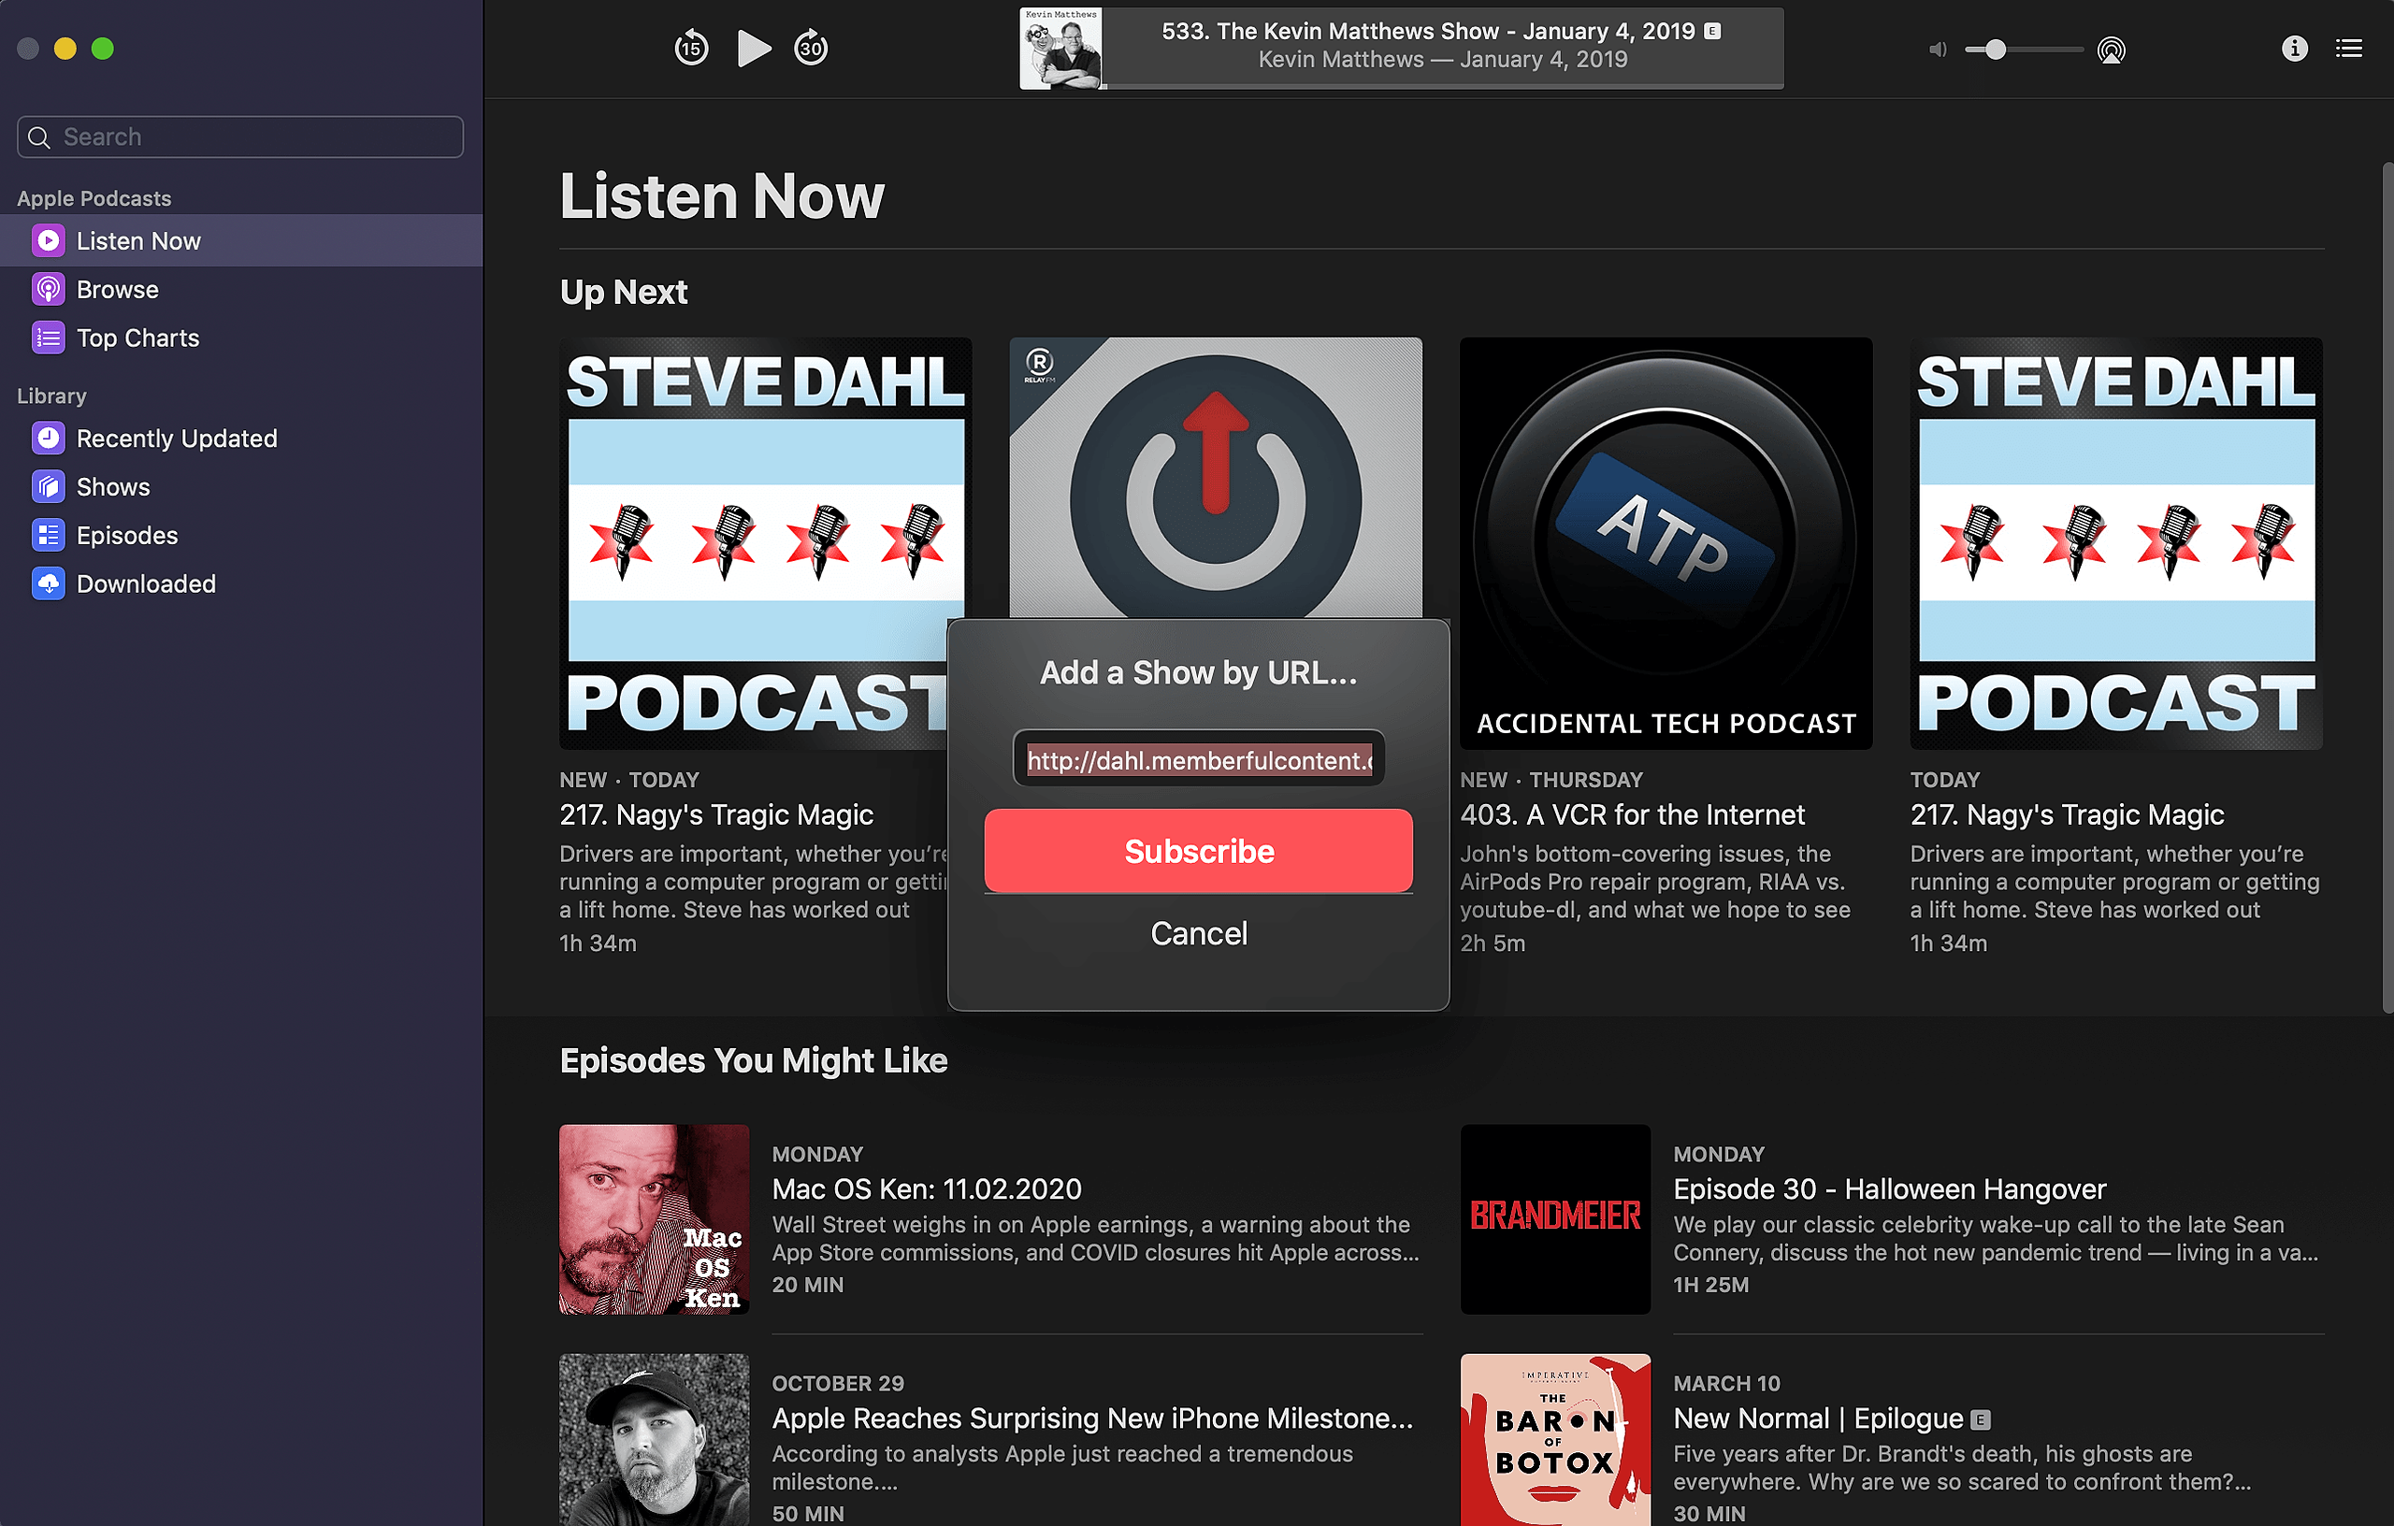Open Accidental Tech Podcast artwork

click(x=1666, y=543)
